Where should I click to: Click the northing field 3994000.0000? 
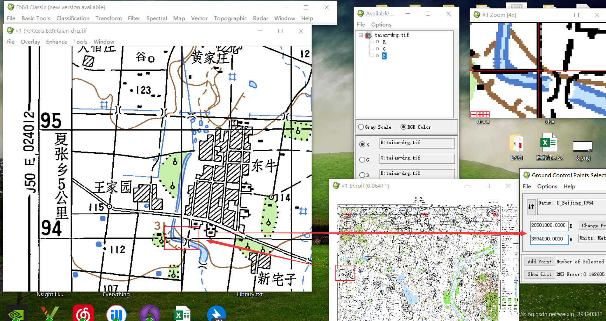tap(549, 239)
